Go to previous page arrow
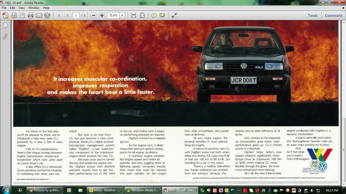This screenshot has width=346, height=194. click(59, 15)
